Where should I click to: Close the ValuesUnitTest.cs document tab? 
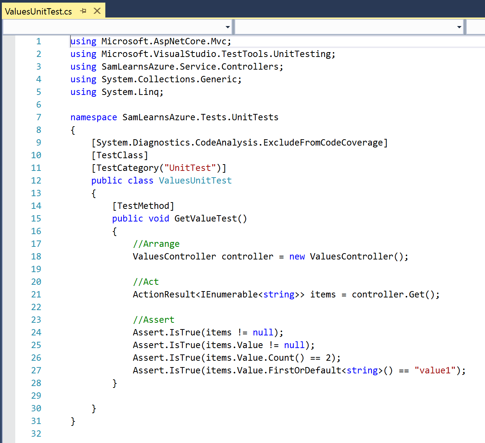point(97,11)
